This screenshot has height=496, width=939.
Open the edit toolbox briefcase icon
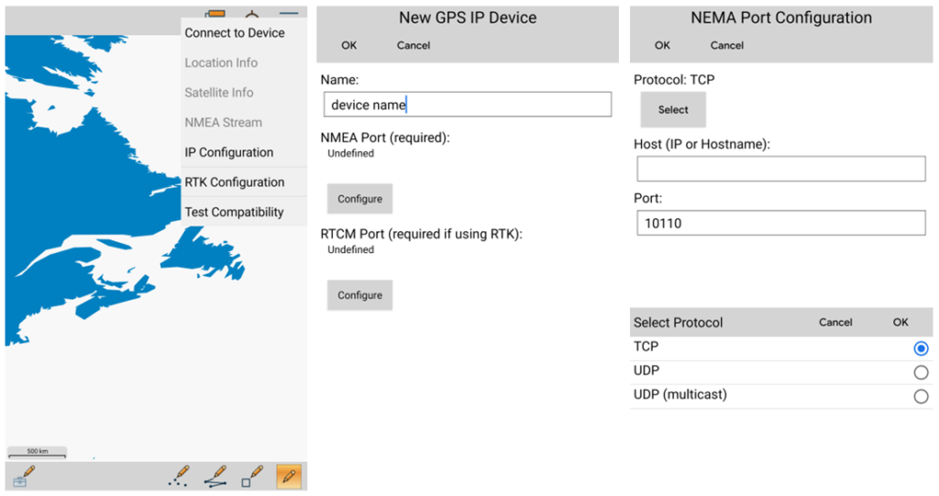point(24,476)
